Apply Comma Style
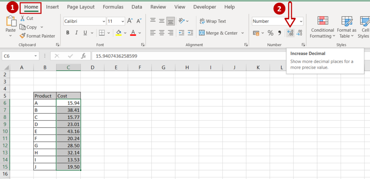370x179 pixels. 280,33
